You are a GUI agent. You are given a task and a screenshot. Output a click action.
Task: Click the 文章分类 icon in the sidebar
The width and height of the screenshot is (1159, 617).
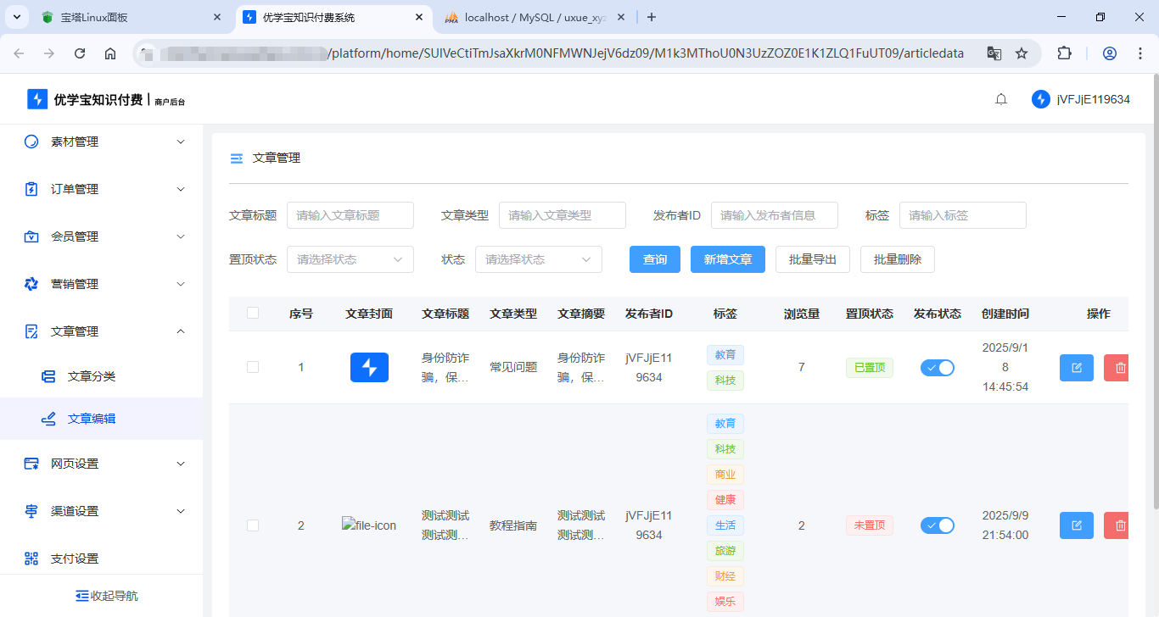point(48,375)
